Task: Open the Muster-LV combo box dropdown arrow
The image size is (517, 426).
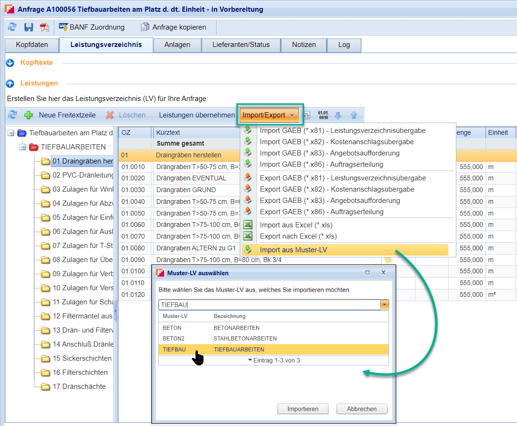Action: (385, 305)
